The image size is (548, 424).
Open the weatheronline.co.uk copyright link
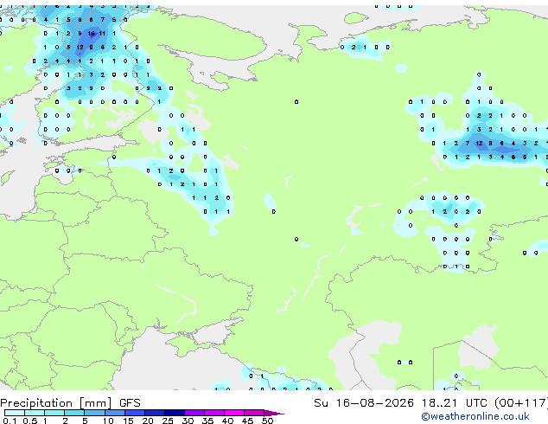click(475, 416)
